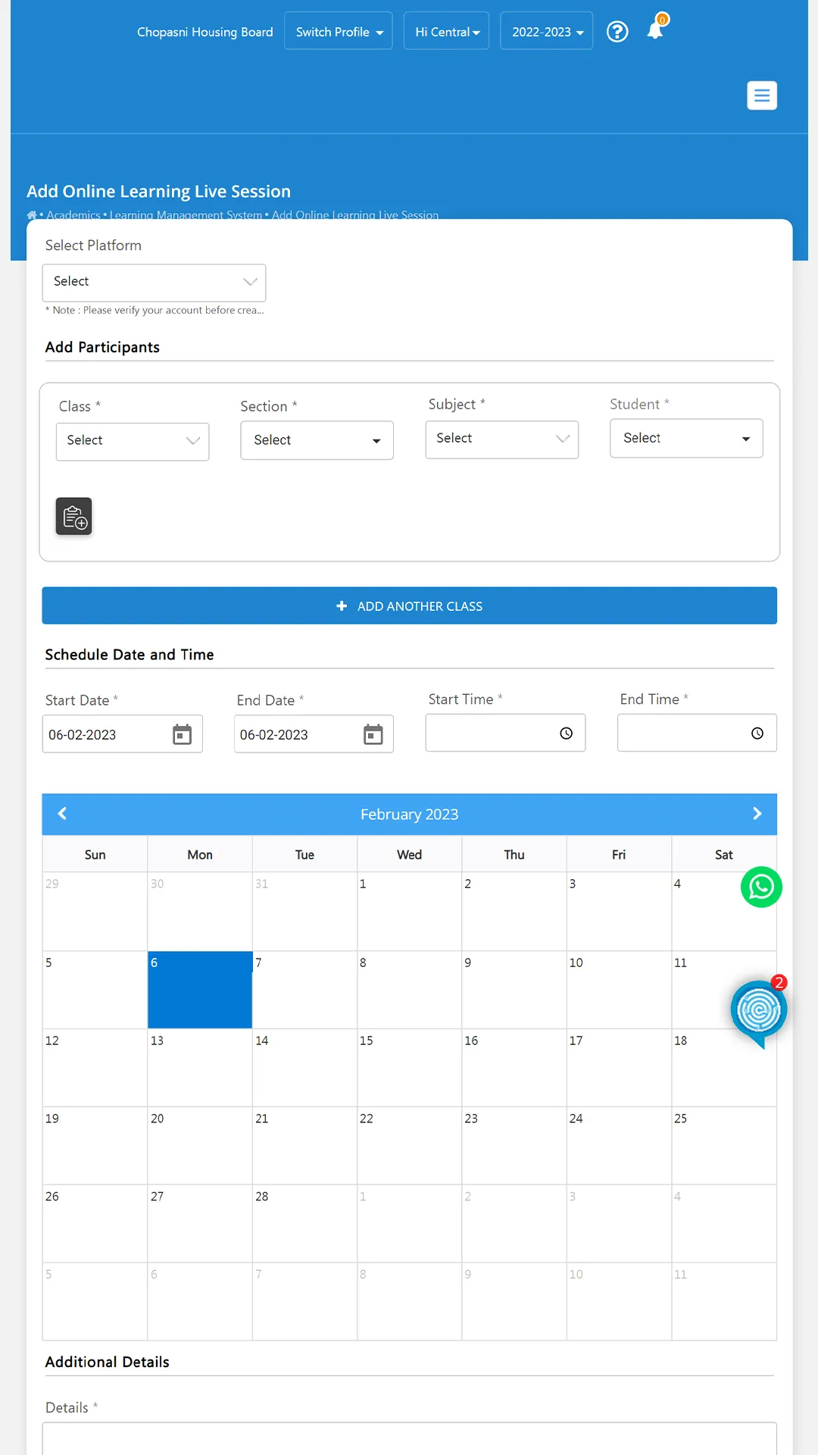The height and width of the screenshot is (1455, 818).
Task: Select February 12 in calendar
Action: coord(95,1068)
